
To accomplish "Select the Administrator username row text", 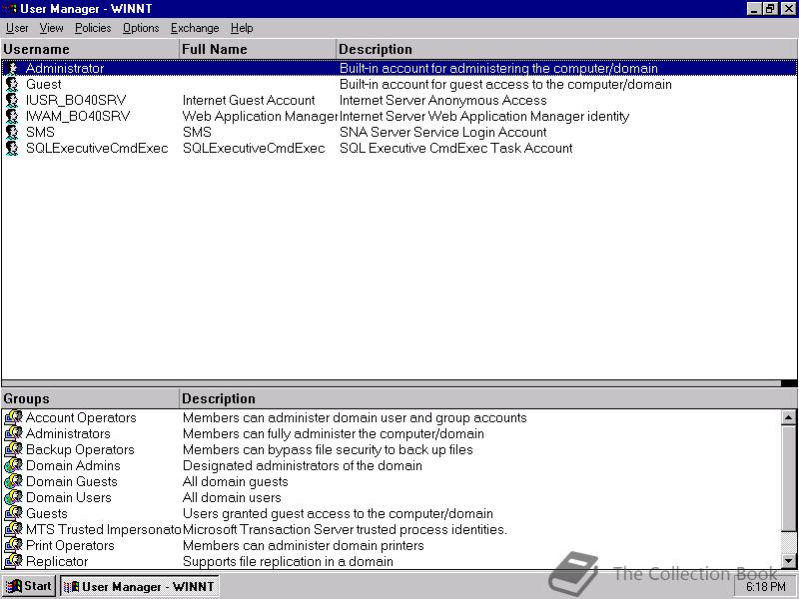I will [x=65, y=68].
